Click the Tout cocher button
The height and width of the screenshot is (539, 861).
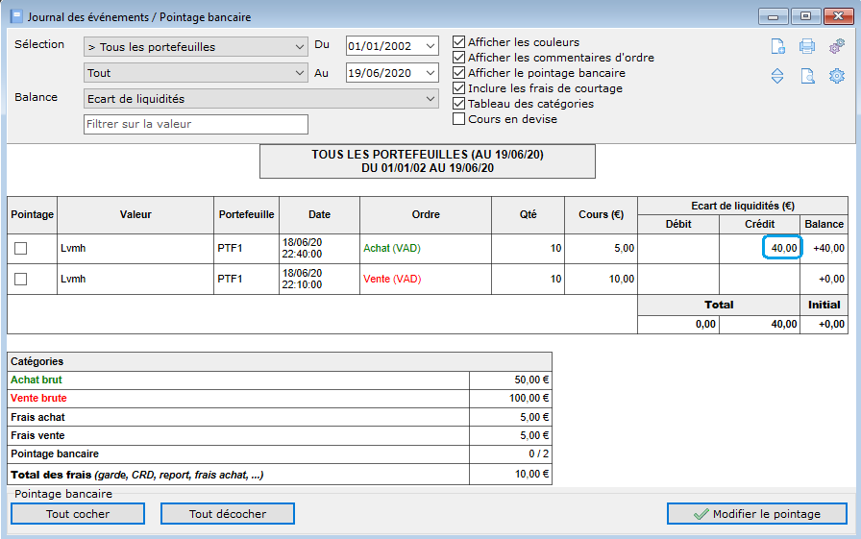[78, 514]
